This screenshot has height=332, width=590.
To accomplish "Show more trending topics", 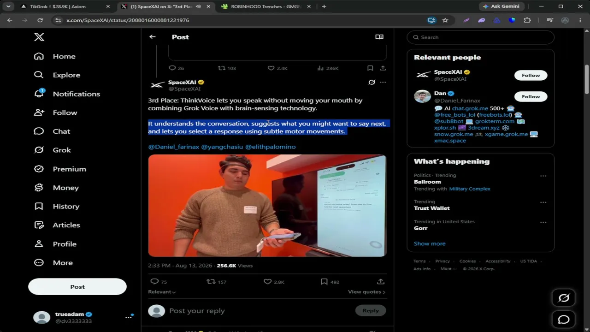I will coord(430,243).
